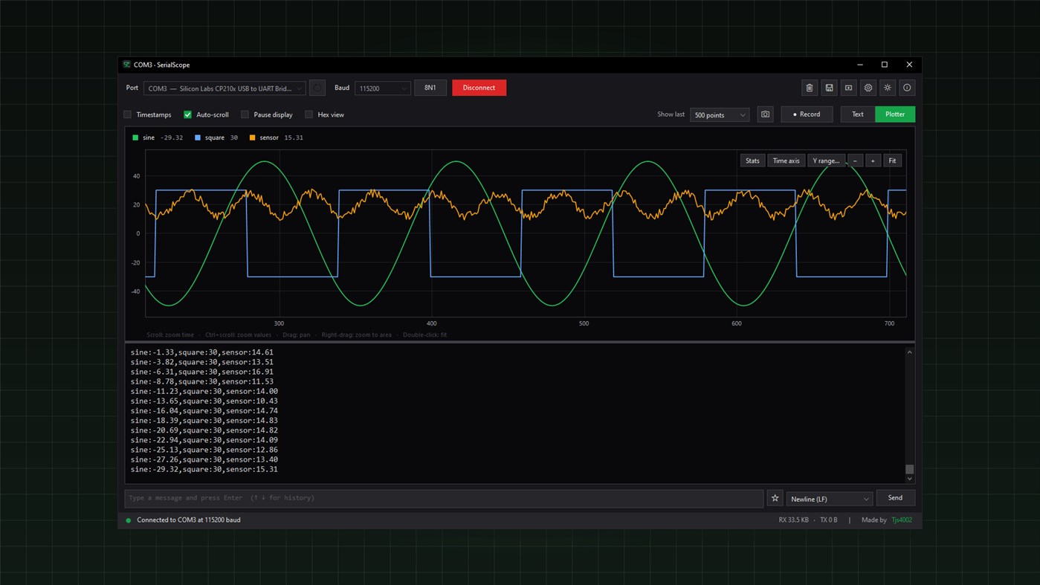Open the COM3 Port dropdown

tap(225, 88)
